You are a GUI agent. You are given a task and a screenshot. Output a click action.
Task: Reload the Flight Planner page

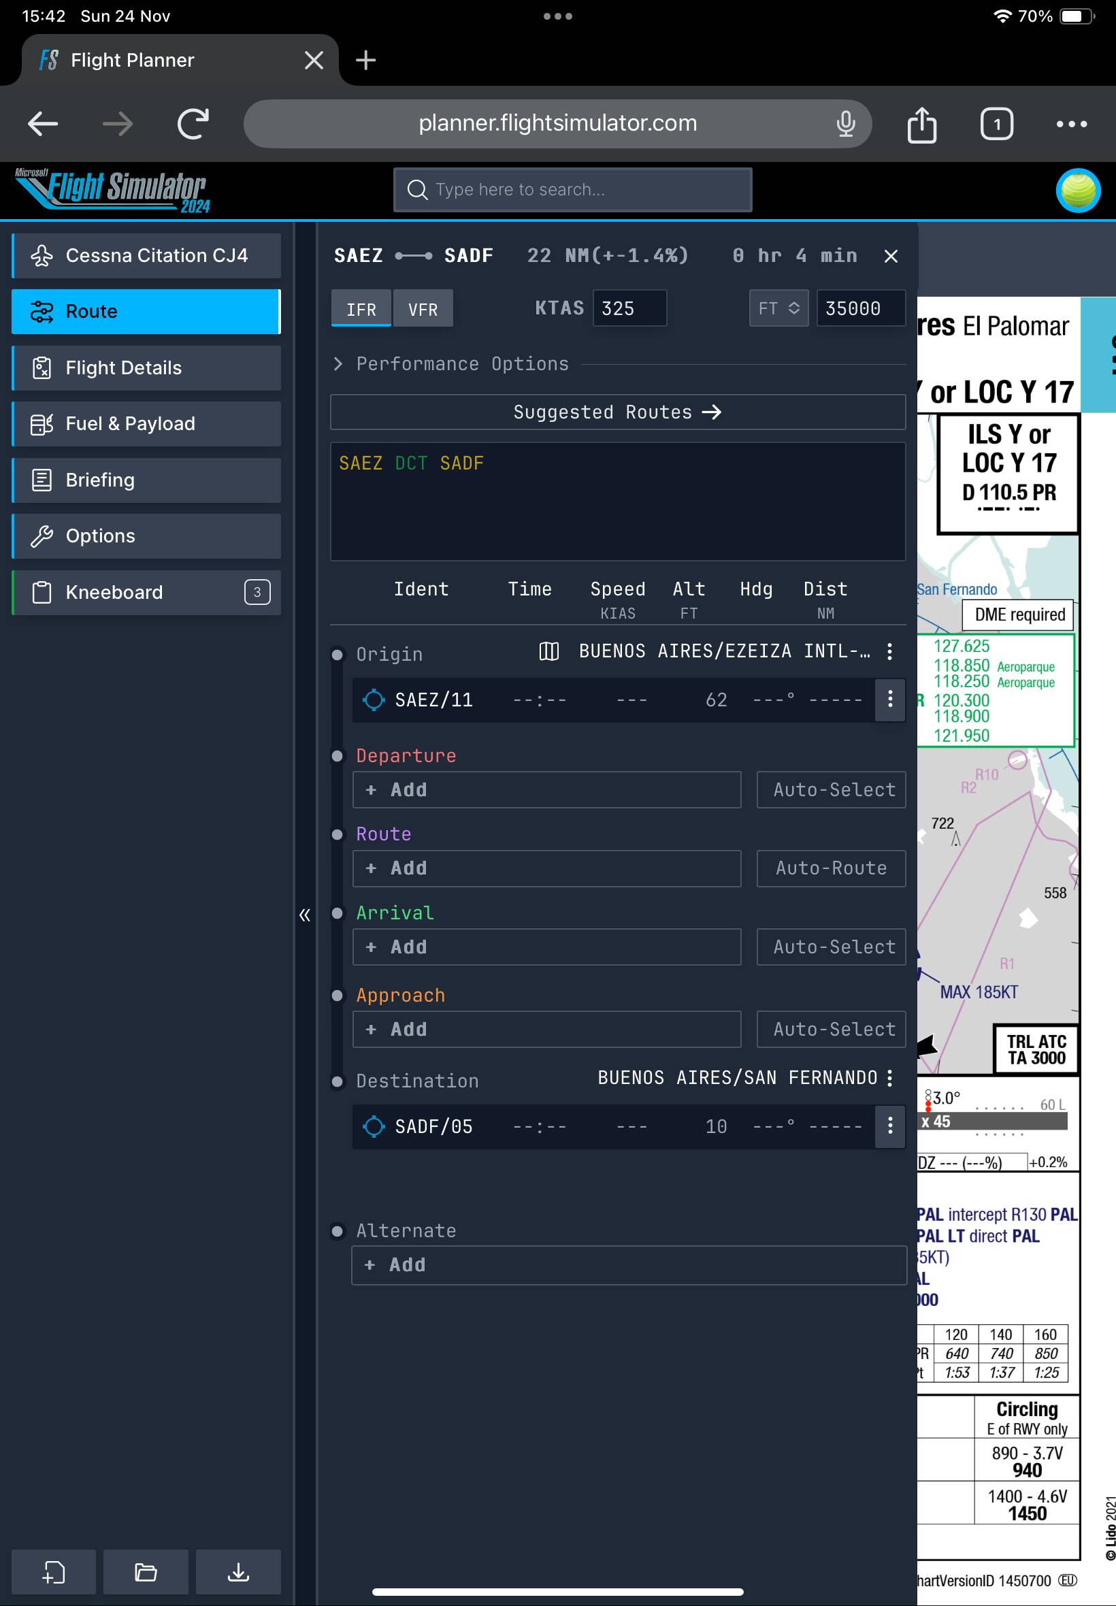pyautogui.click(x=193, y=125)
